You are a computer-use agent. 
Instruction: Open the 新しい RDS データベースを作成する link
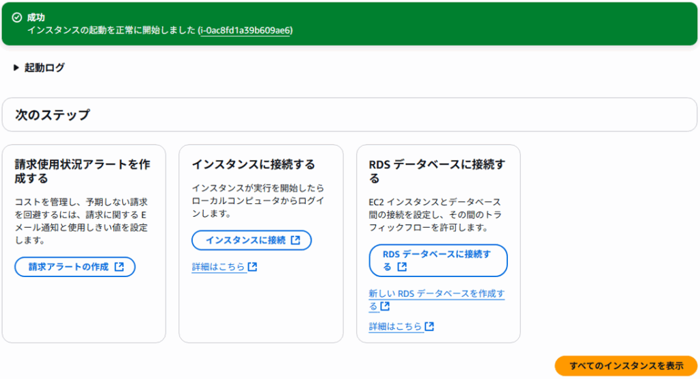point(436,294)
